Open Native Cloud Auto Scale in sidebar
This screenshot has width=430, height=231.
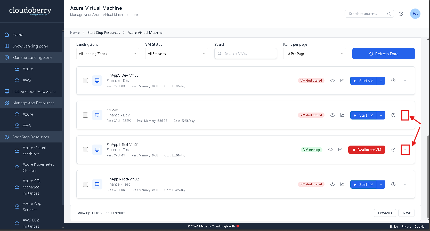coord(31,91)
